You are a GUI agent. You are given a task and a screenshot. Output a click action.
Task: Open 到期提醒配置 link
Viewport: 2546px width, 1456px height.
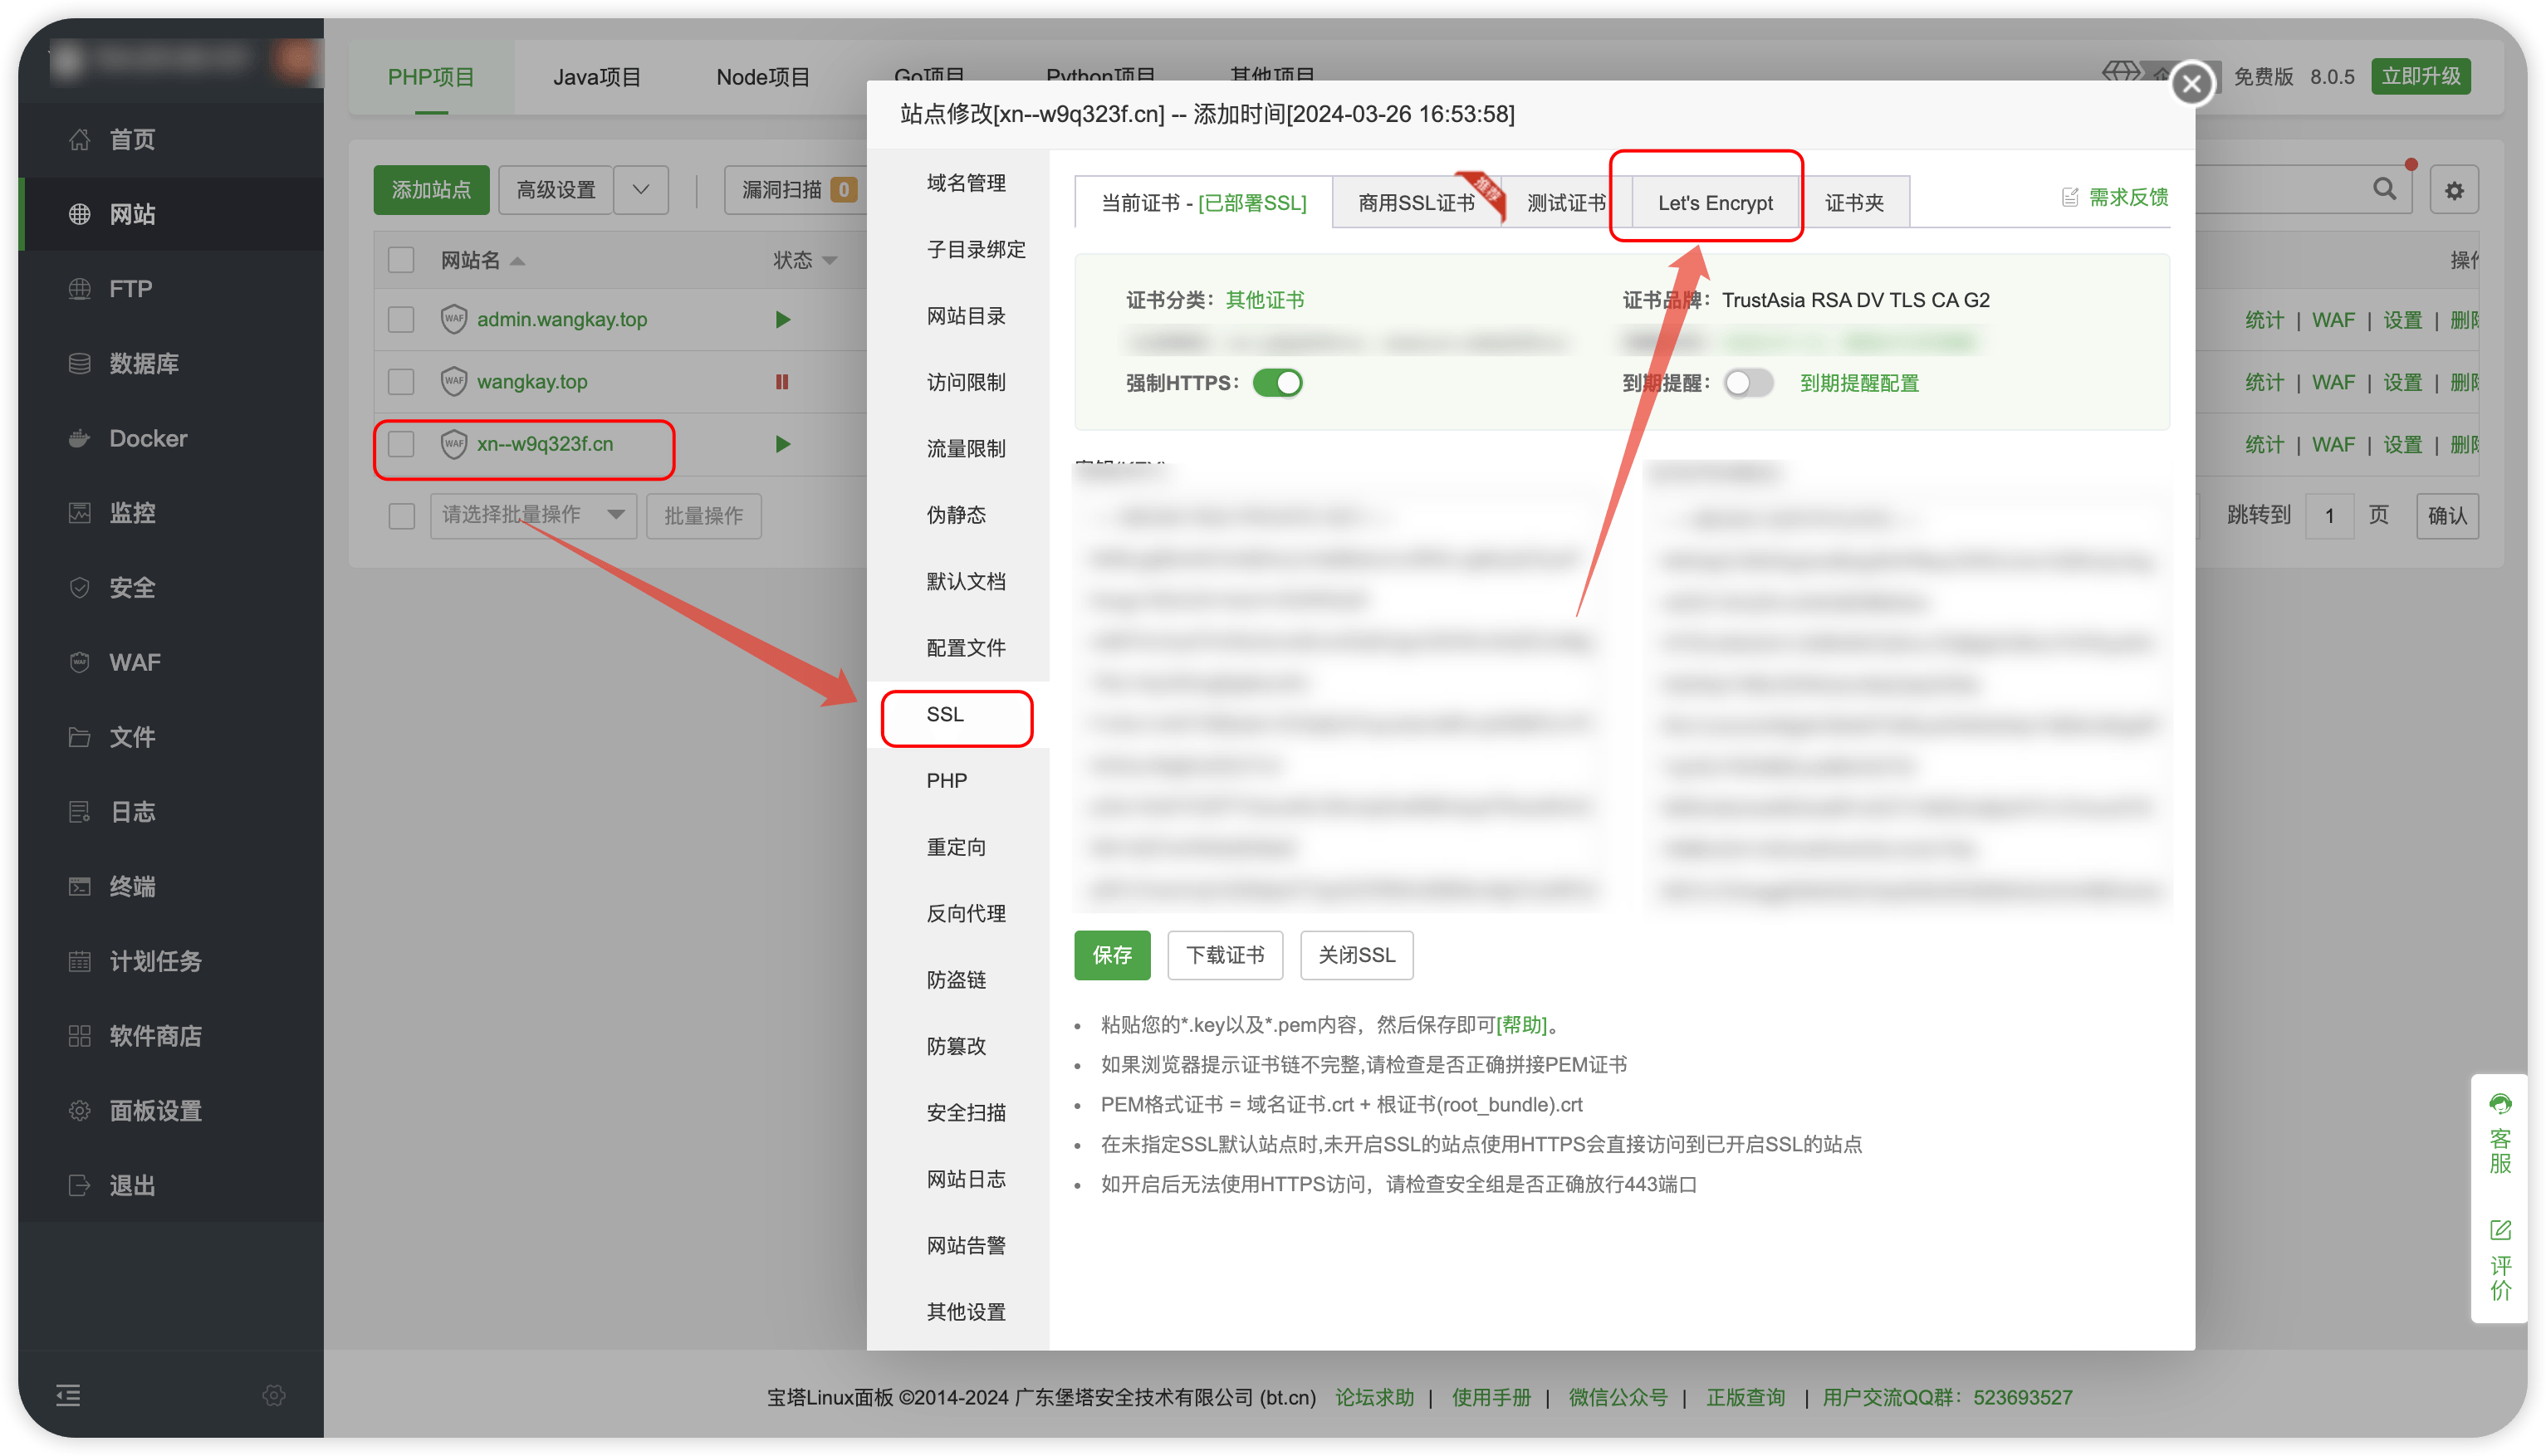click(x=1858, y=383)
